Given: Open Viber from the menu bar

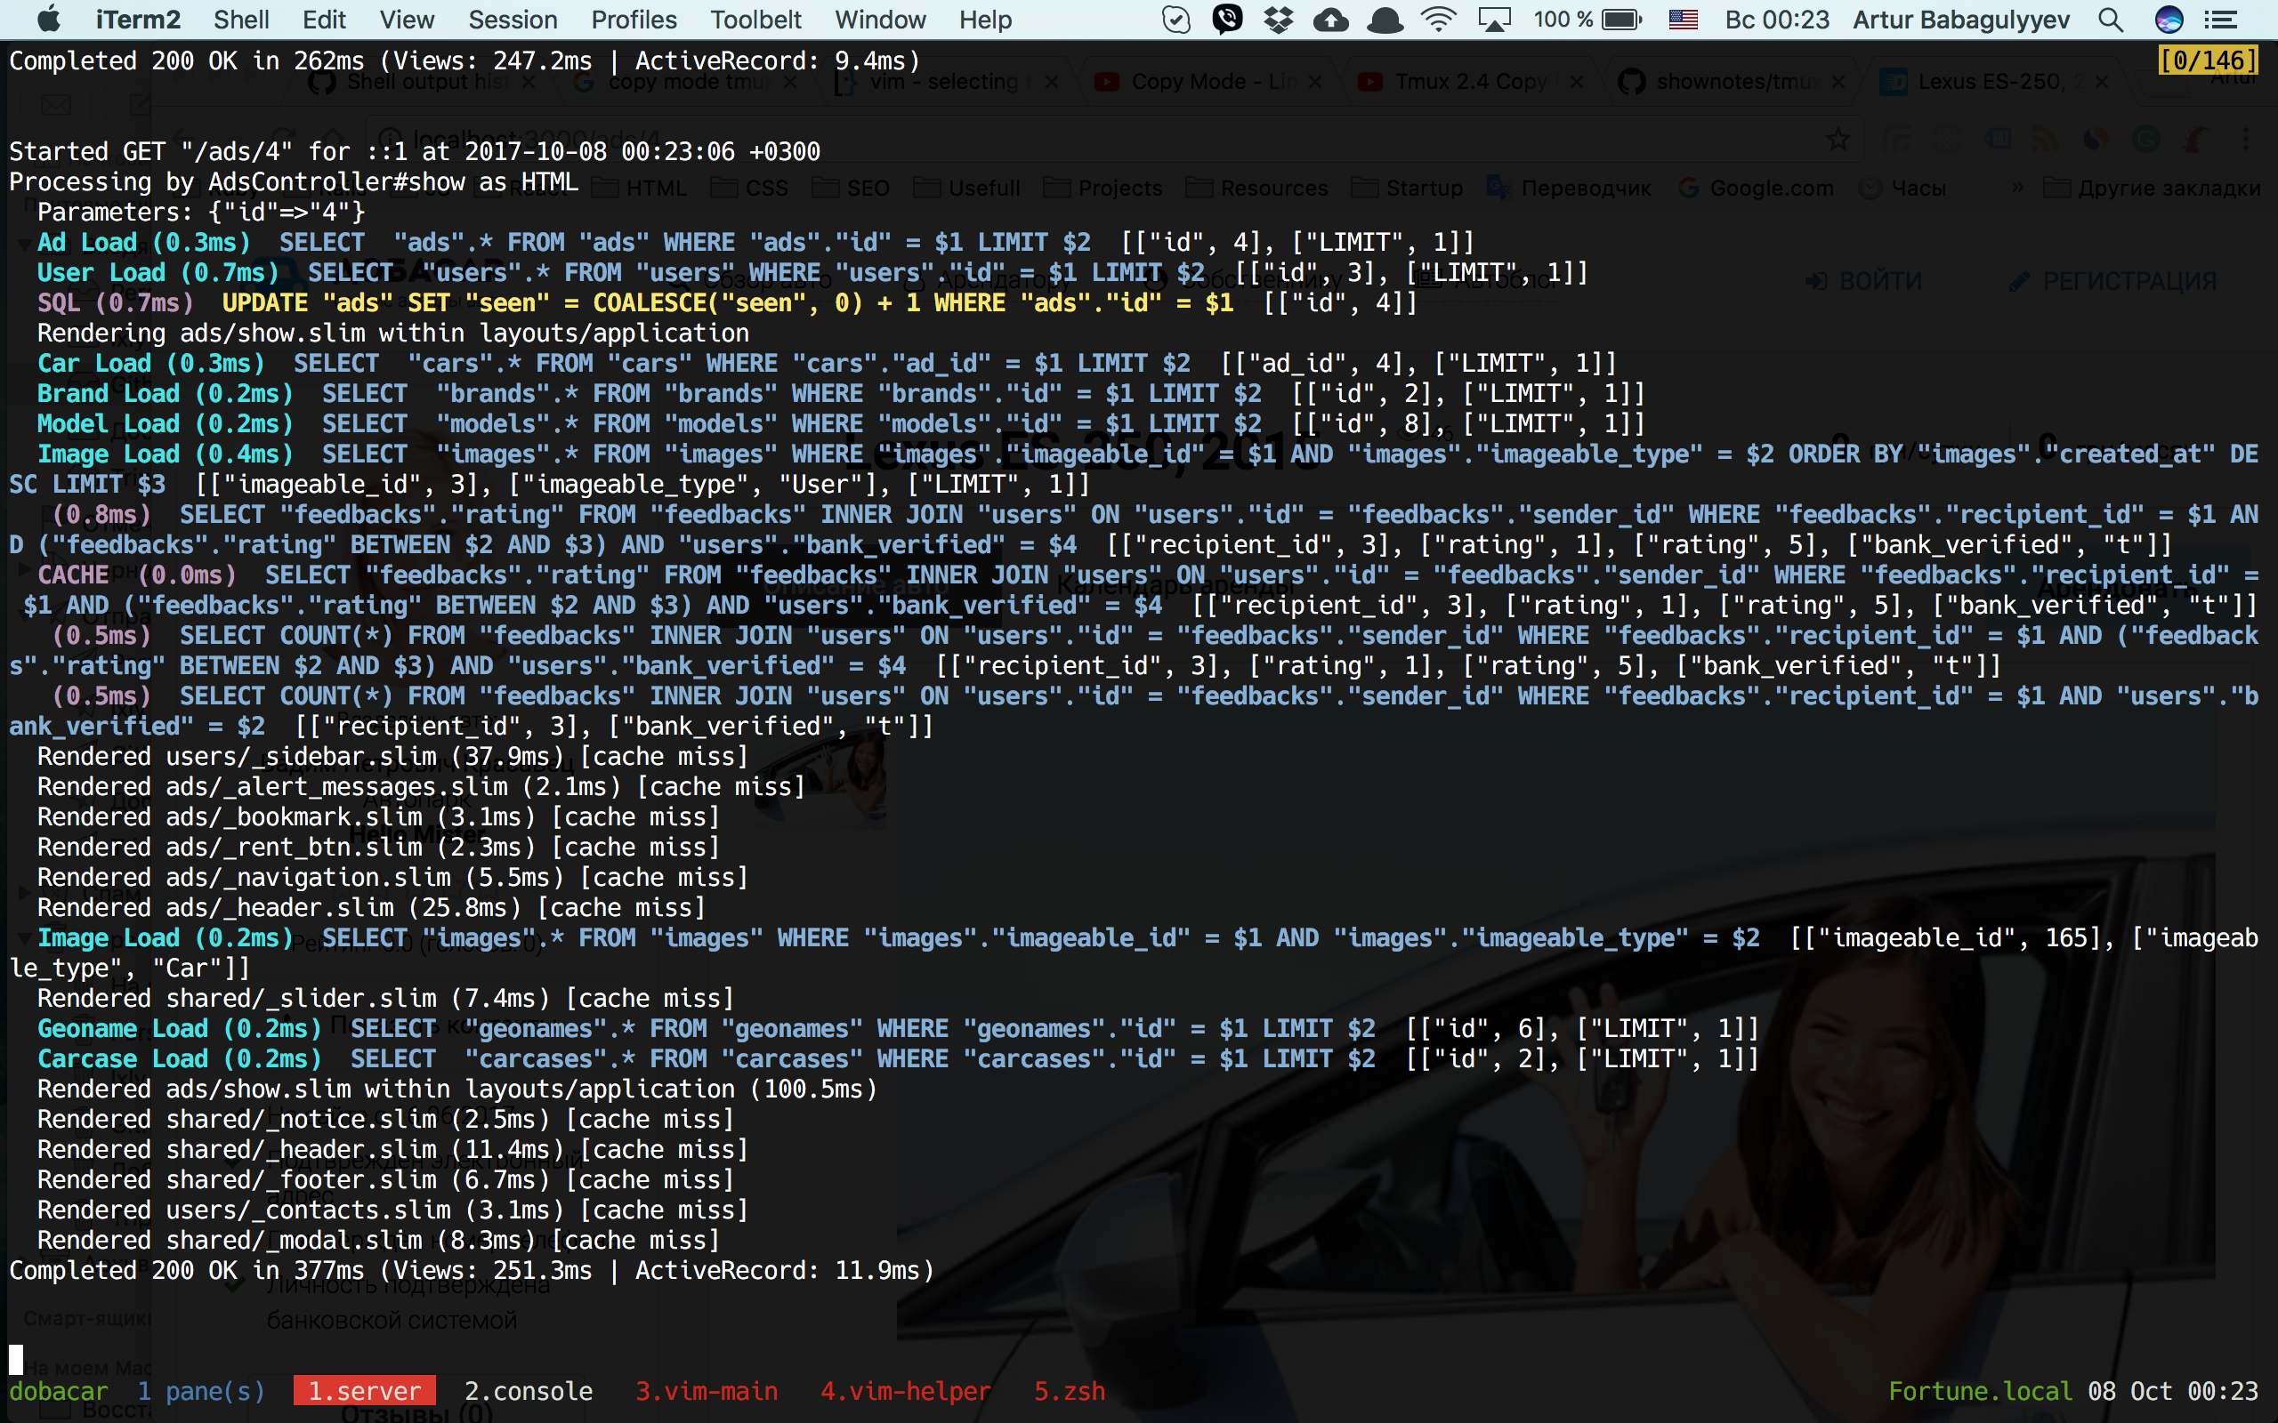Looking at the screenshot, I should click(1226, 19).
